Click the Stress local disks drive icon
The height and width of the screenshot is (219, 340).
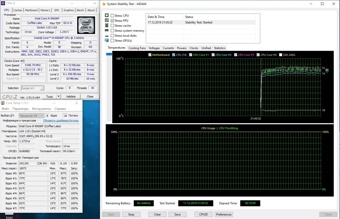[x=107, y=36]
